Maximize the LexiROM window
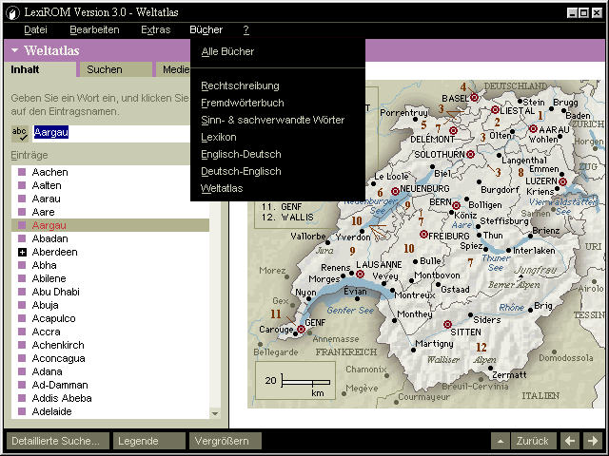The height and width of the screenshot is (456, 609). (x=583, y=12)
